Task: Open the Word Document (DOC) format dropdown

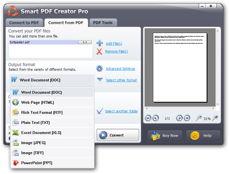Action: pos(52,80)
